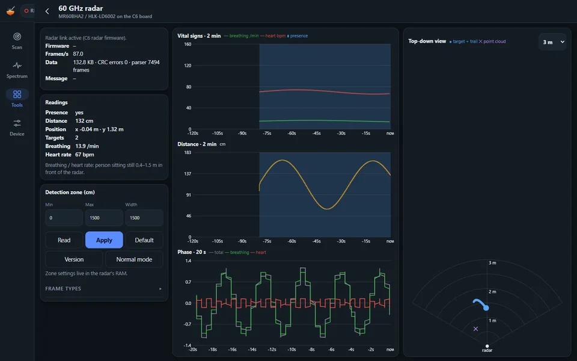Image resolution: width=577 pixels, height=361 pixels.
Task: Click the '60 GHz radar' title
Action: click(x=81, y=8)
